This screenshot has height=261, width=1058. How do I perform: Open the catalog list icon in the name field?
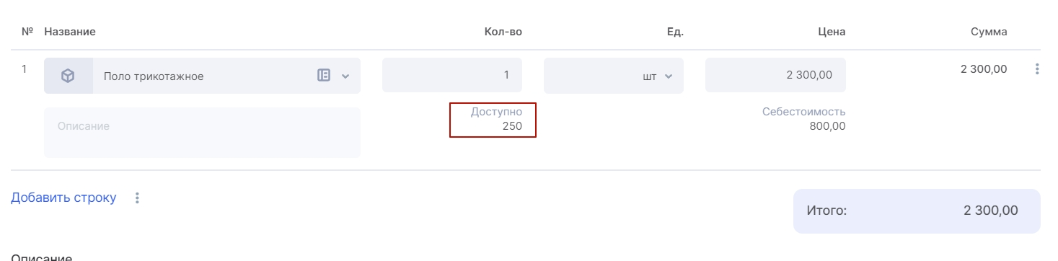tap(324, 75)
